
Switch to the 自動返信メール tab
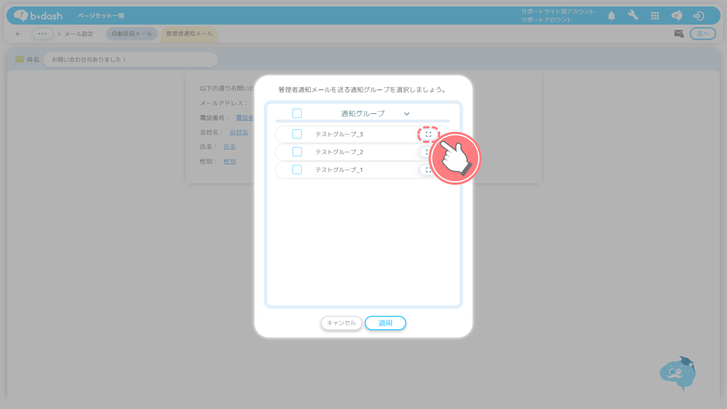coord(132,33)
